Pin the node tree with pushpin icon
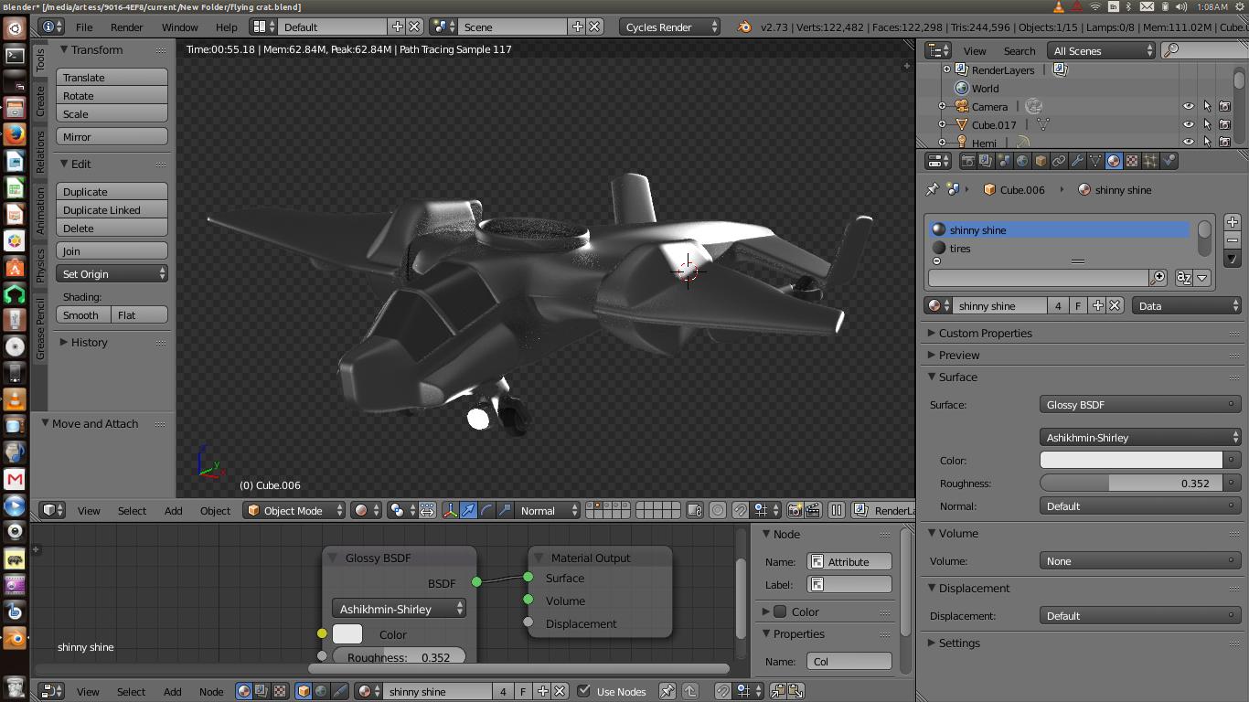Image resolution: width=1249 pixels, height=702 pixels. click(x=667, y=691)
